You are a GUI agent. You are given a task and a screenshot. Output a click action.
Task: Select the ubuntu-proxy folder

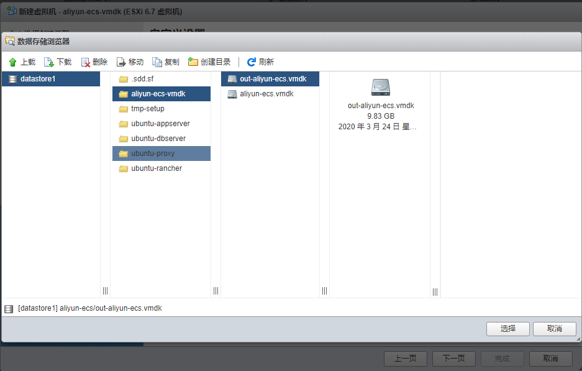pos(152,153)
